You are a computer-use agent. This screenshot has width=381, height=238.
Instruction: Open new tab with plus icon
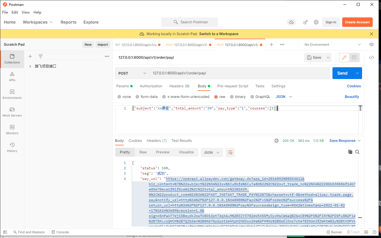click(271, 45)
